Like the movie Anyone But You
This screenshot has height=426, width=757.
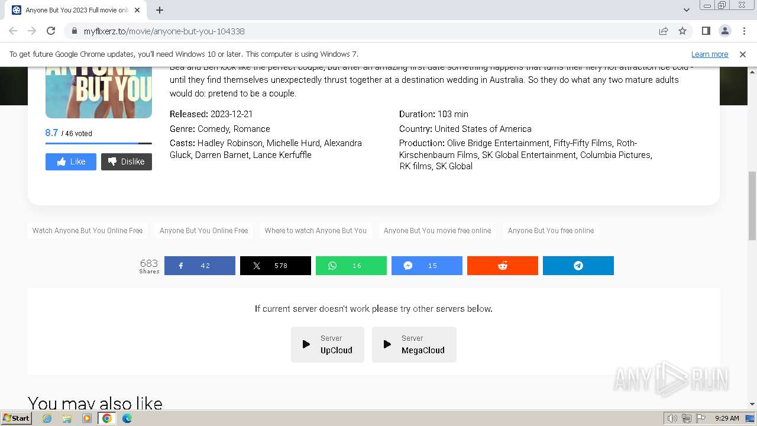[71, 162]
